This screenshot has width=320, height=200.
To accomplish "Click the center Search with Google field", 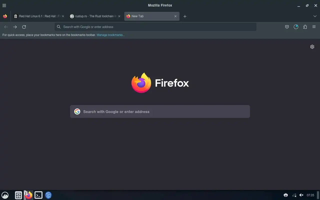I will (x=160, y=111).
